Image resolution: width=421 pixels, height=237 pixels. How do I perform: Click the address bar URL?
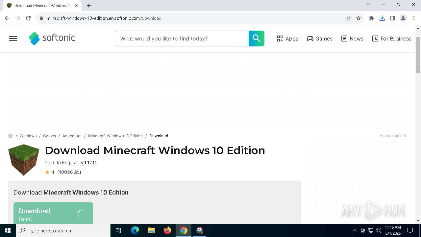click(104, 18)
